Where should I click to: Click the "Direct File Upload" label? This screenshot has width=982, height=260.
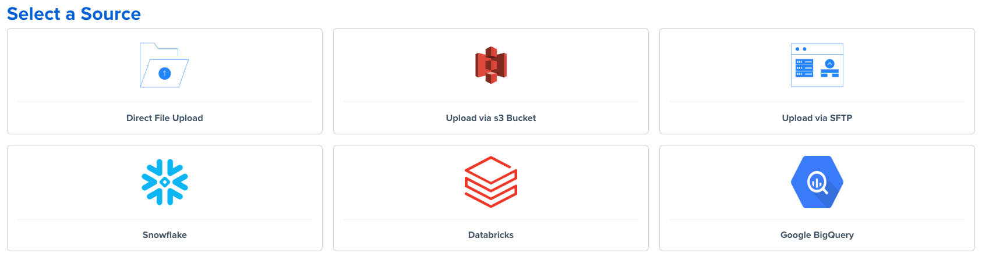(165, 118)
